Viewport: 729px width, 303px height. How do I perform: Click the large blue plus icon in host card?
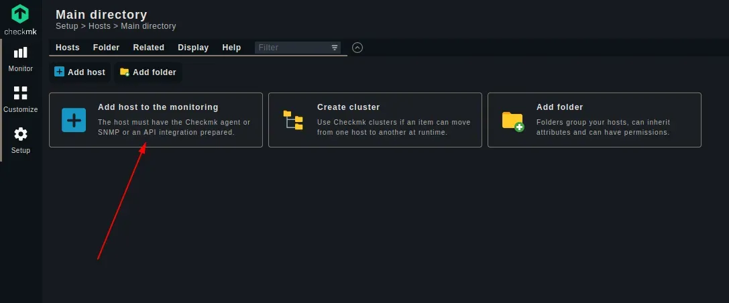pyautogui.click(x=74, y=120)
